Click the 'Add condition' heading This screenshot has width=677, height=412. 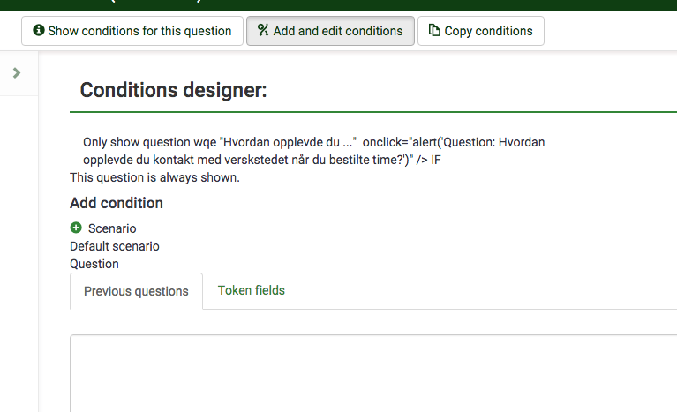pos(117,203)
